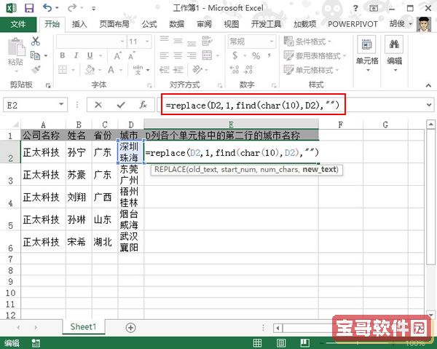Viewport: 437px width, 349px height.
Task: Open the Help question mark icon
Action: click(355, 8)
